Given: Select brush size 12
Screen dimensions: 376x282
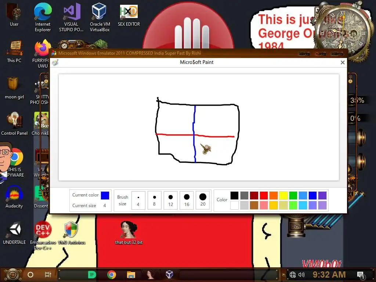Looking at the screenshot, I should point(170,200).
